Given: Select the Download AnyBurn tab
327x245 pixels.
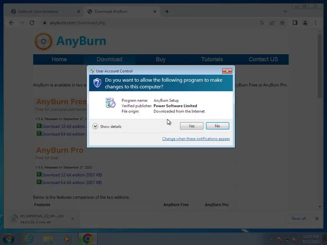Looking at the screenshot, I should coord(121,11).
